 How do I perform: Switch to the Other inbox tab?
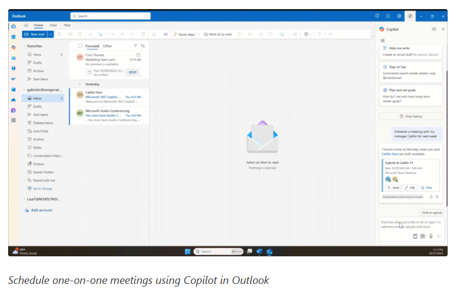[x=107, y=46]
